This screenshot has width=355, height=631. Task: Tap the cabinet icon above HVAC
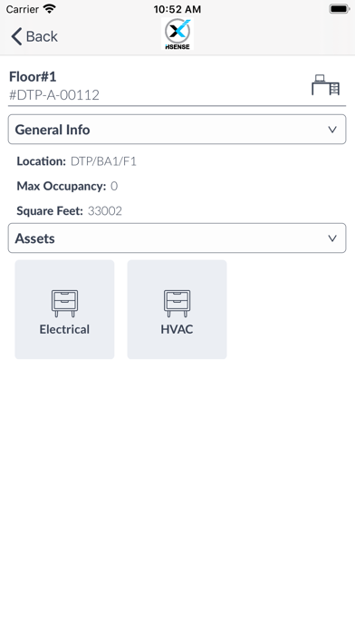[x=177, y=304]
